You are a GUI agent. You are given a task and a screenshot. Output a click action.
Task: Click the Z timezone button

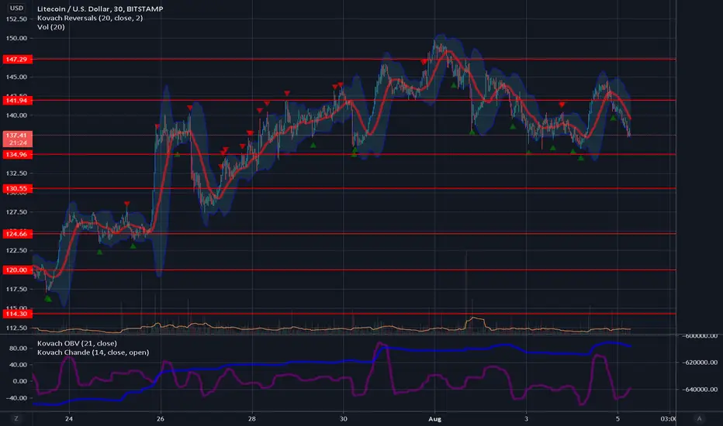[x=16, y=418]
